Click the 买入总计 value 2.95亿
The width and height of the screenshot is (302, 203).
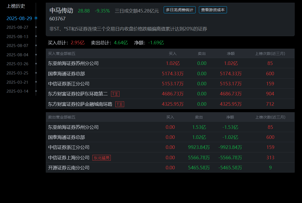[78, 43]
